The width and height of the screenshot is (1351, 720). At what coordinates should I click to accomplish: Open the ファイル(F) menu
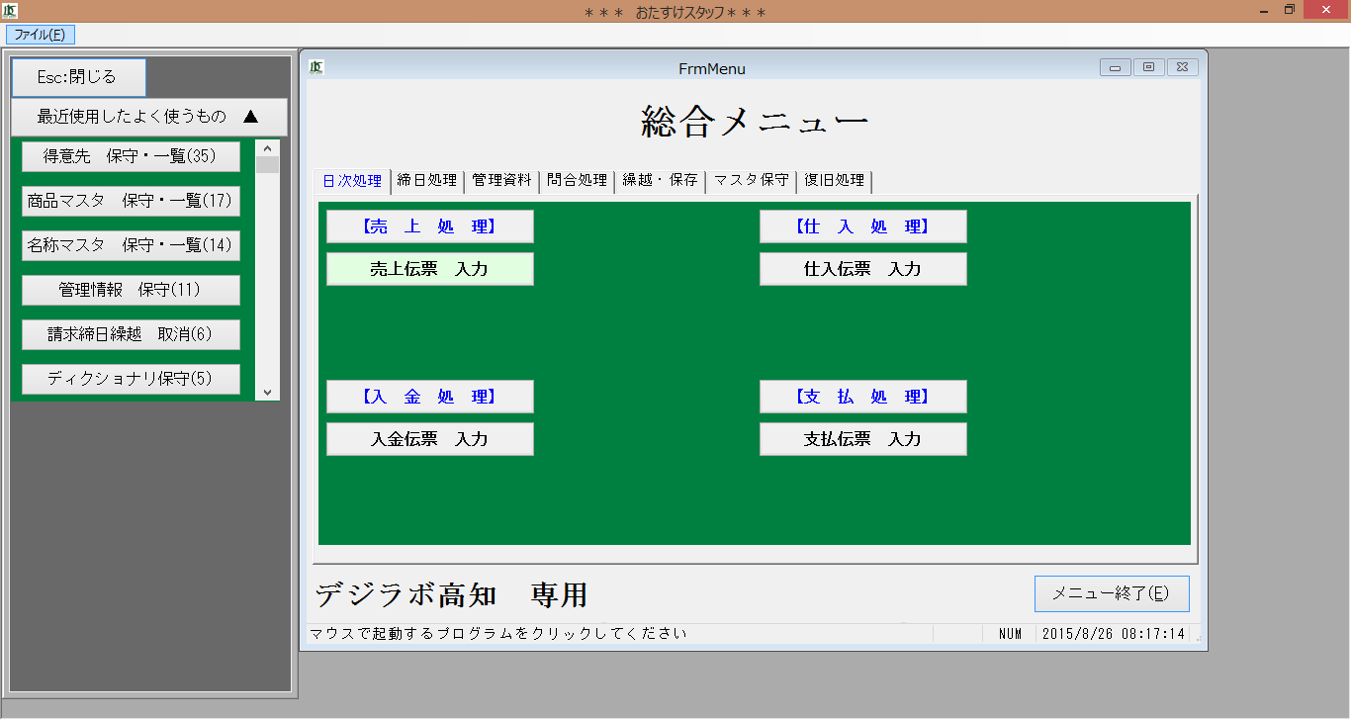tap(40, 35)
